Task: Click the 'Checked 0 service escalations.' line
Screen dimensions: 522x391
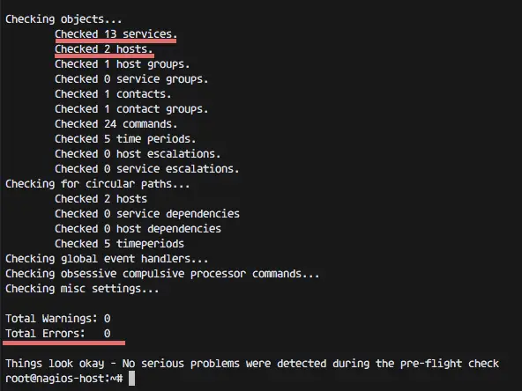Action: [146, 169]
